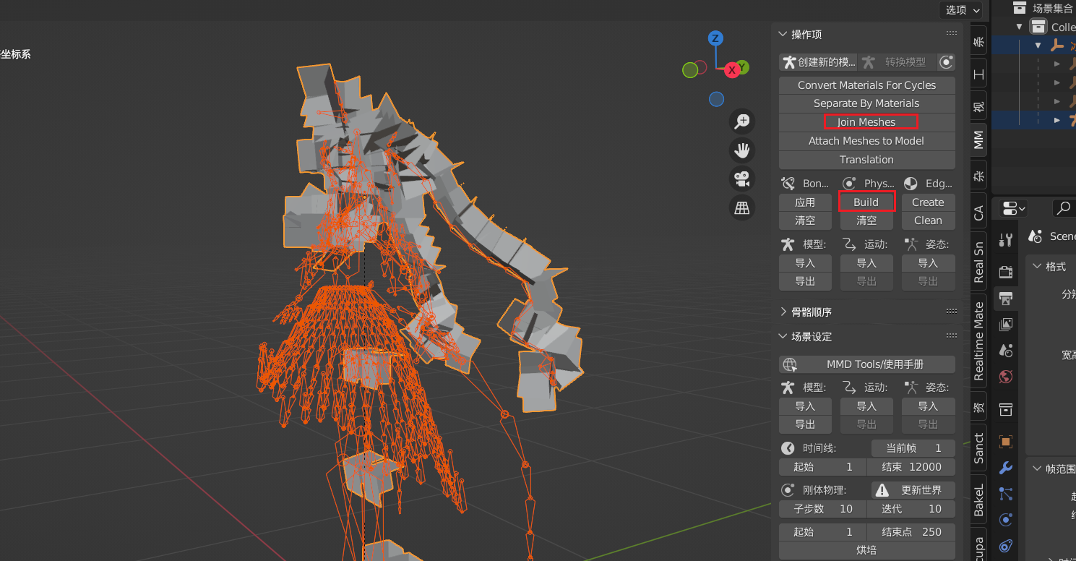1076x561 pixels.
Task: Open the Object Constraints properties icon
Action: (1005, 546)
